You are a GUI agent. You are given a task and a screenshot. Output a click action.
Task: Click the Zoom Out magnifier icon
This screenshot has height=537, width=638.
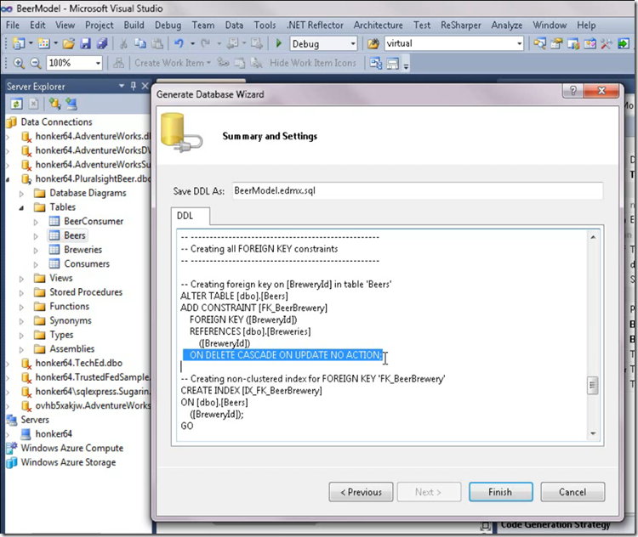(x=36, y=63)
